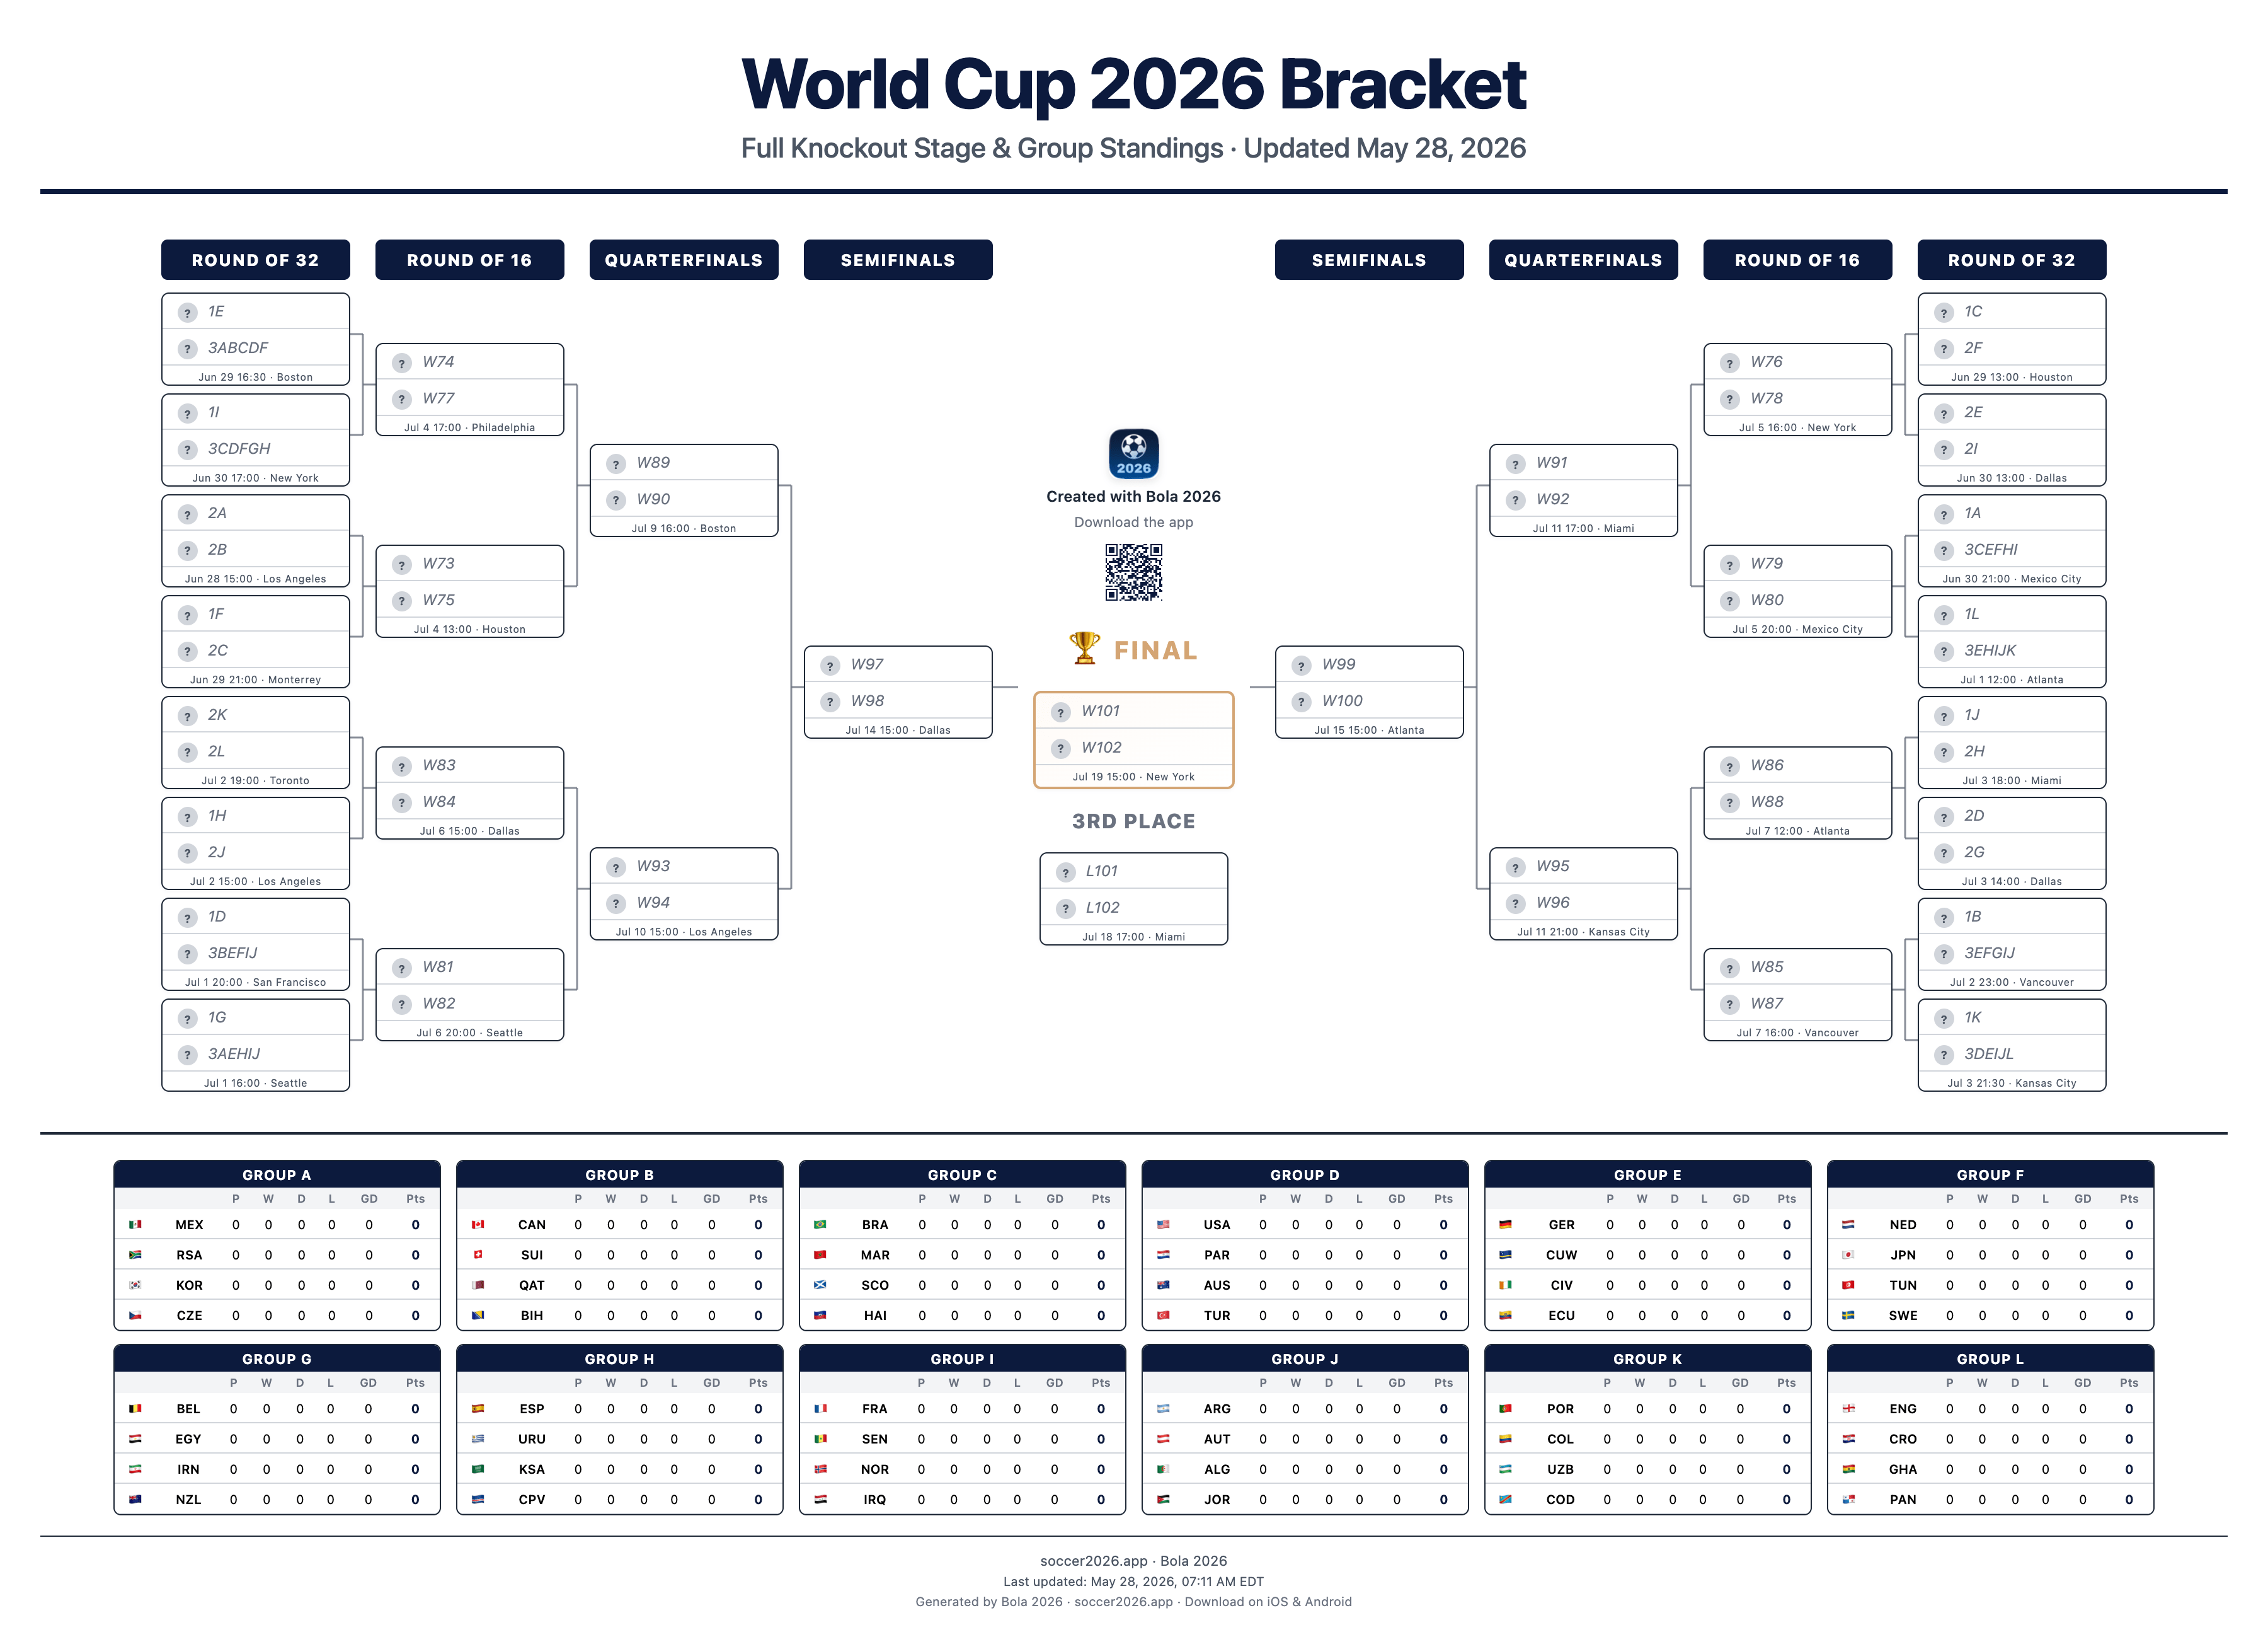This screenshot has height=1649, width=2268.
Task: Open the GROUP H standings header
Action: pyautogui.click(x=619, y=1359)
